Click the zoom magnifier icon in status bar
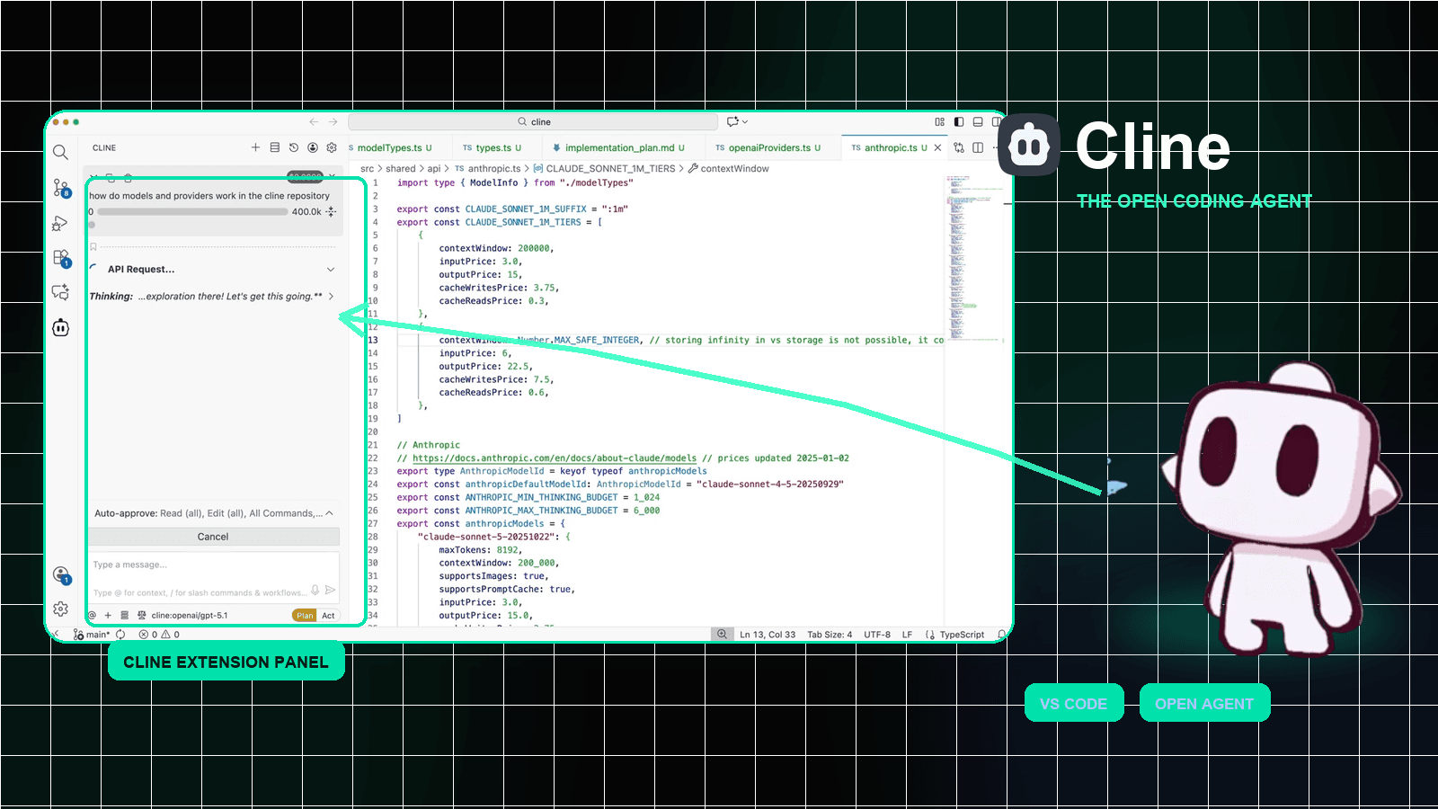Image resolution: width=1438 pixels, height=809 pixels. coord(722,635)
